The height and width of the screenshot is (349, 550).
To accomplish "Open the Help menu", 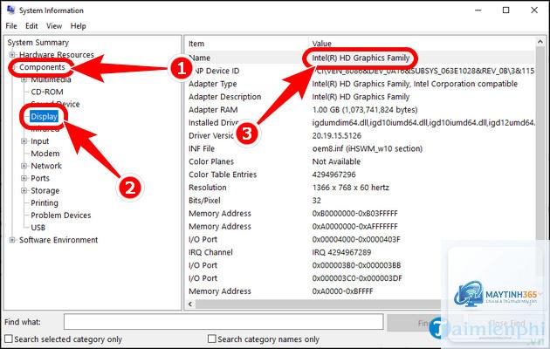I will click(x=78, y=26).
